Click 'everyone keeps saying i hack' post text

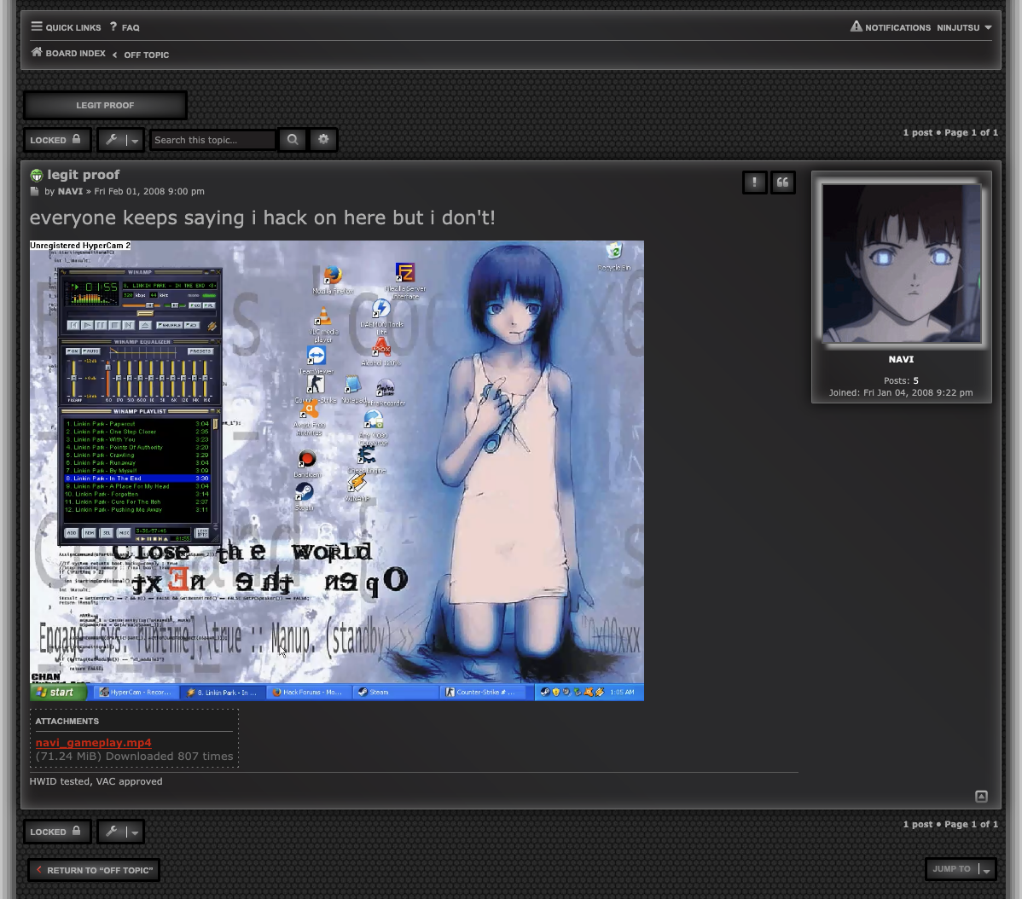point(262,217)
